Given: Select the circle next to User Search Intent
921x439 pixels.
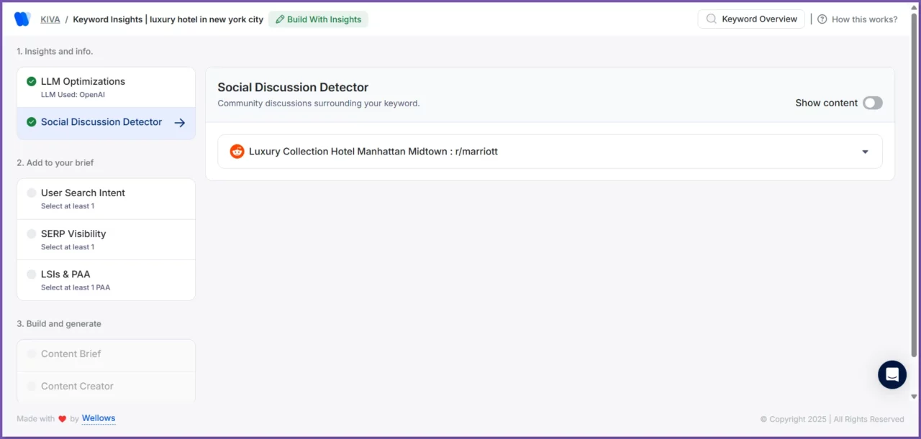Looking at the screenshot, I should point(32,193).
